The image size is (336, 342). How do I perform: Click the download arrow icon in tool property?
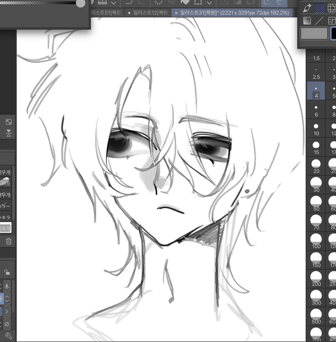tap(7, 286)
